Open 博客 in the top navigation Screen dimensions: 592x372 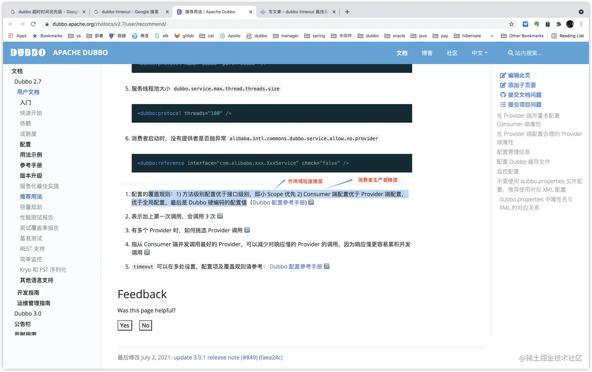coord(427,53)
